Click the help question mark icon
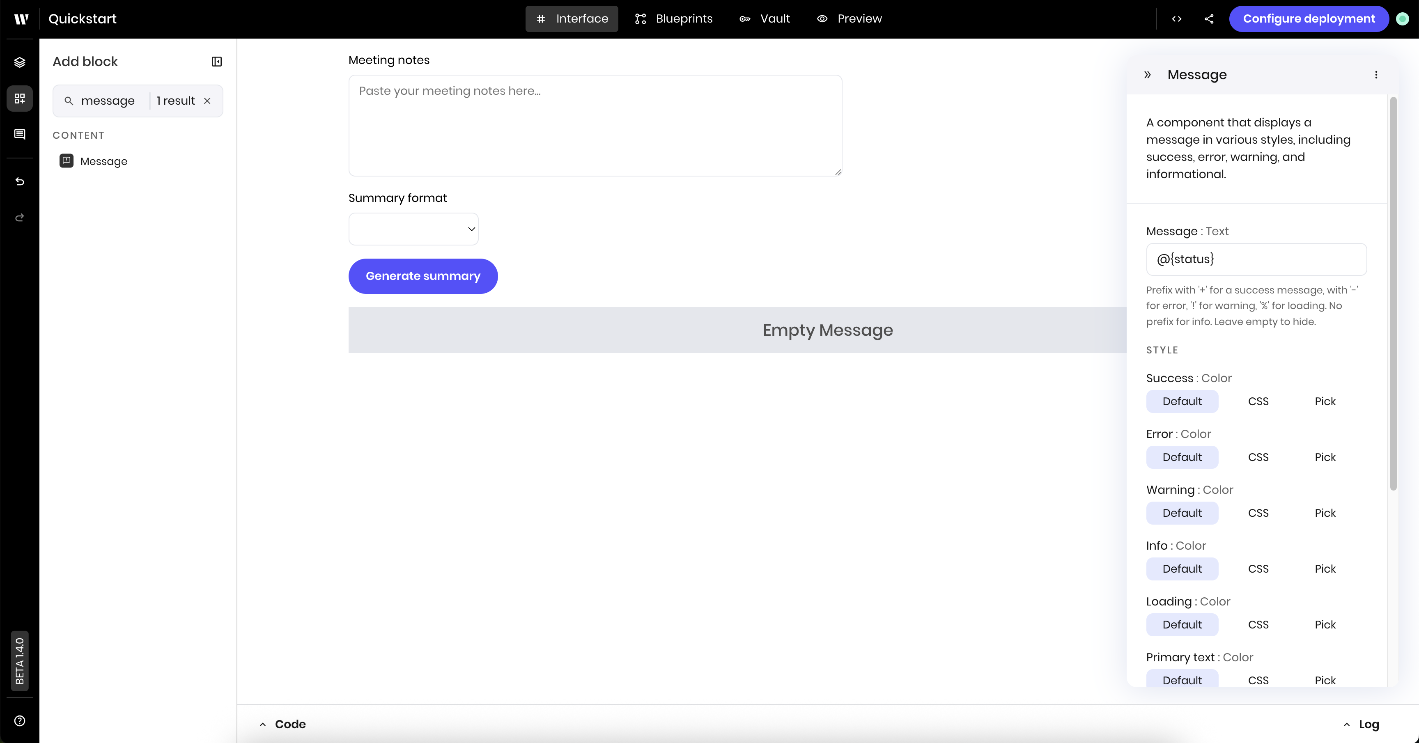 tap(20, 721)
